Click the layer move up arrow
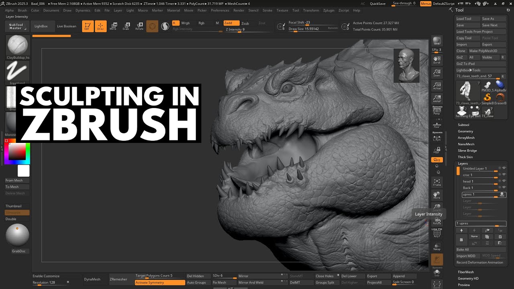The height and width of the screenshot is (289, 514). coord(461,230)
